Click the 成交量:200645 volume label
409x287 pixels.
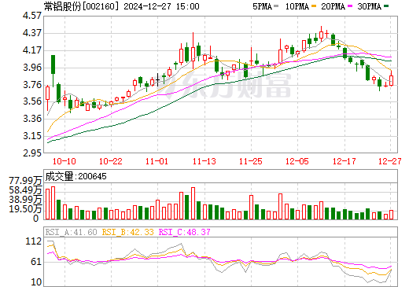[76, 176]
